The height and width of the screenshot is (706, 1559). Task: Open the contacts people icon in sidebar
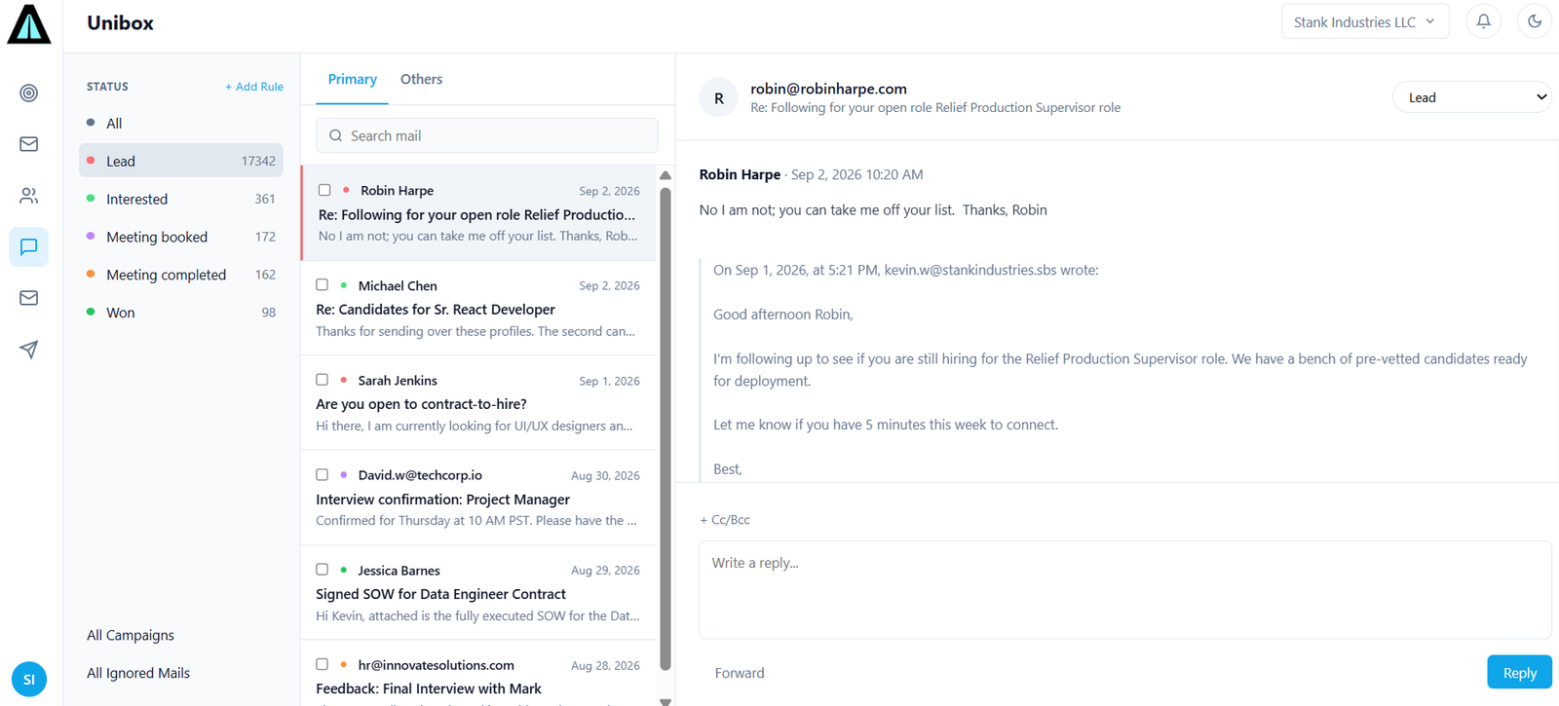point(29,196)
